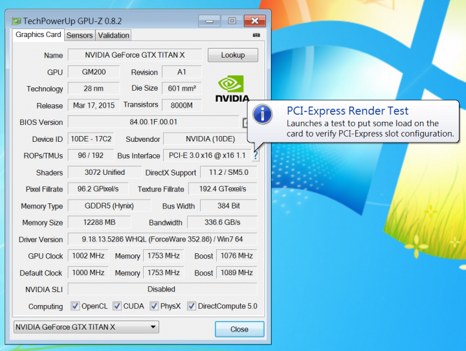Image resolution: width=466 pixels, height=351 pixels.
Task: Click the Transistors value 8000M
Action: [x=182, y=106]
